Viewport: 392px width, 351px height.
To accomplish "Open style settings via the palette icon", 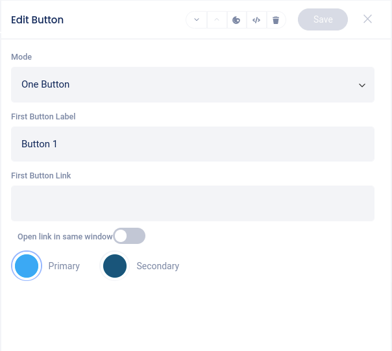I will coord(236,20).
